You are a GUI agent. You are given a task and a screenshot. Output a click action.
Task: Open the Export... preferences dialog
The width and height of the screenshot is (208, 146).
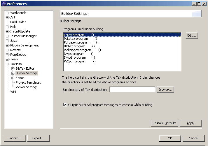(x=38, y=138)
